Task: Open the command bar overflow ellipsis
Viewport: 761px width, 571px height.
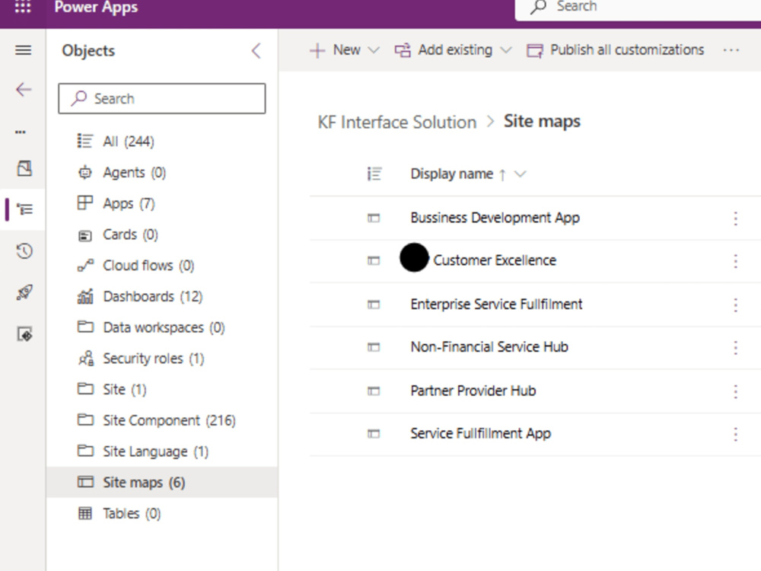Action: [731, 50]
